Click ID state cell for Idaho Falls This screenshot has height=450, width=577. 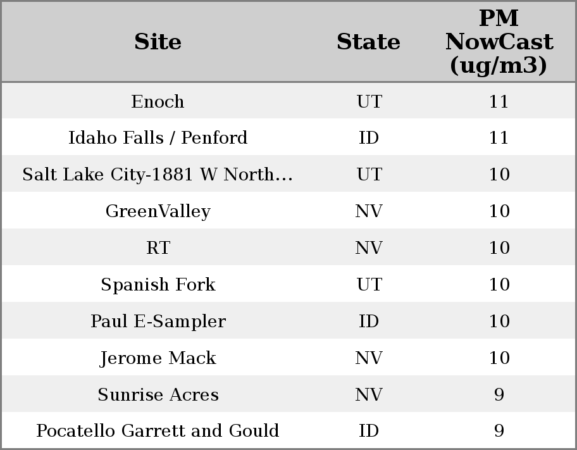(369, 138)
